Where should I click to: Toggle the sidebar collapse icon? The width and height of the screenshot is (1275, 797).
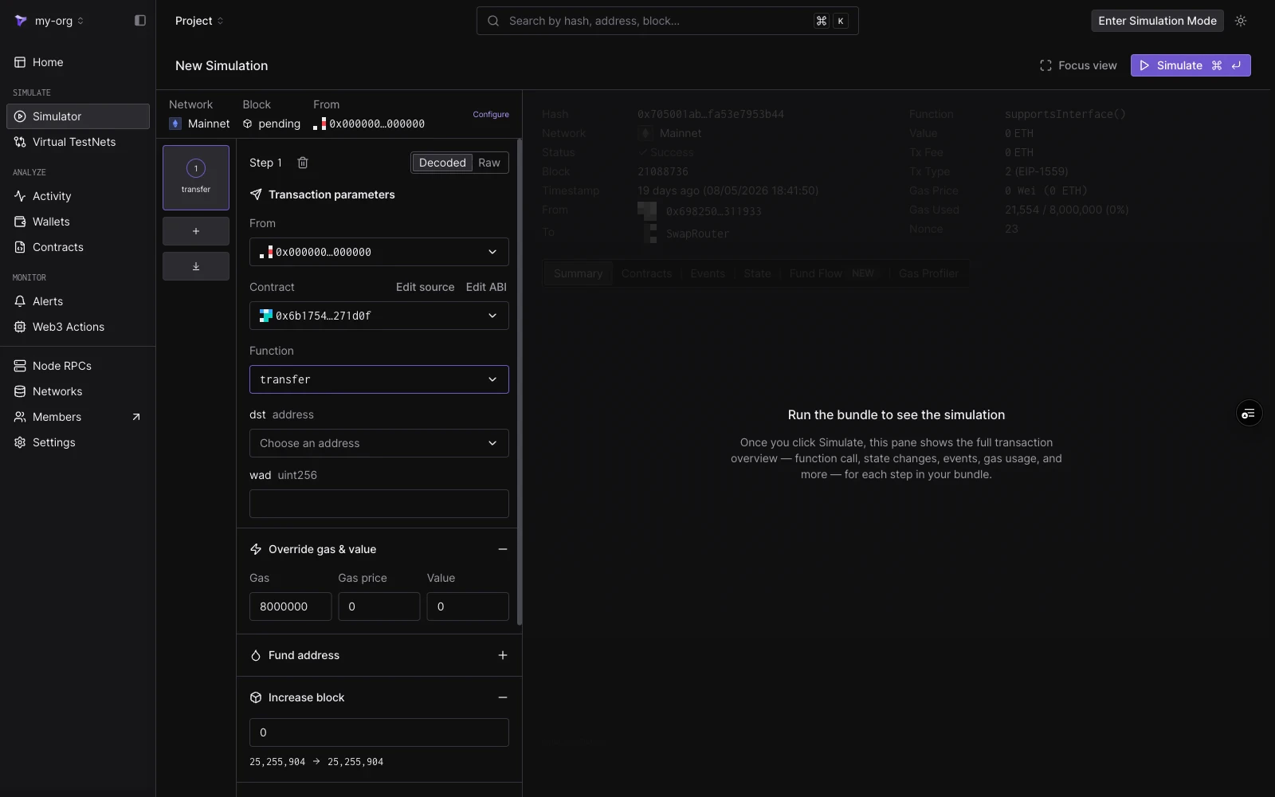pos(140,21)
